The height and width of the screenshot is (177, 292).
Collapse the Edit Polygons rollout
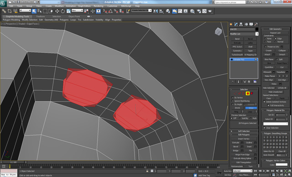pyautogui.click(x=244, y=135)
